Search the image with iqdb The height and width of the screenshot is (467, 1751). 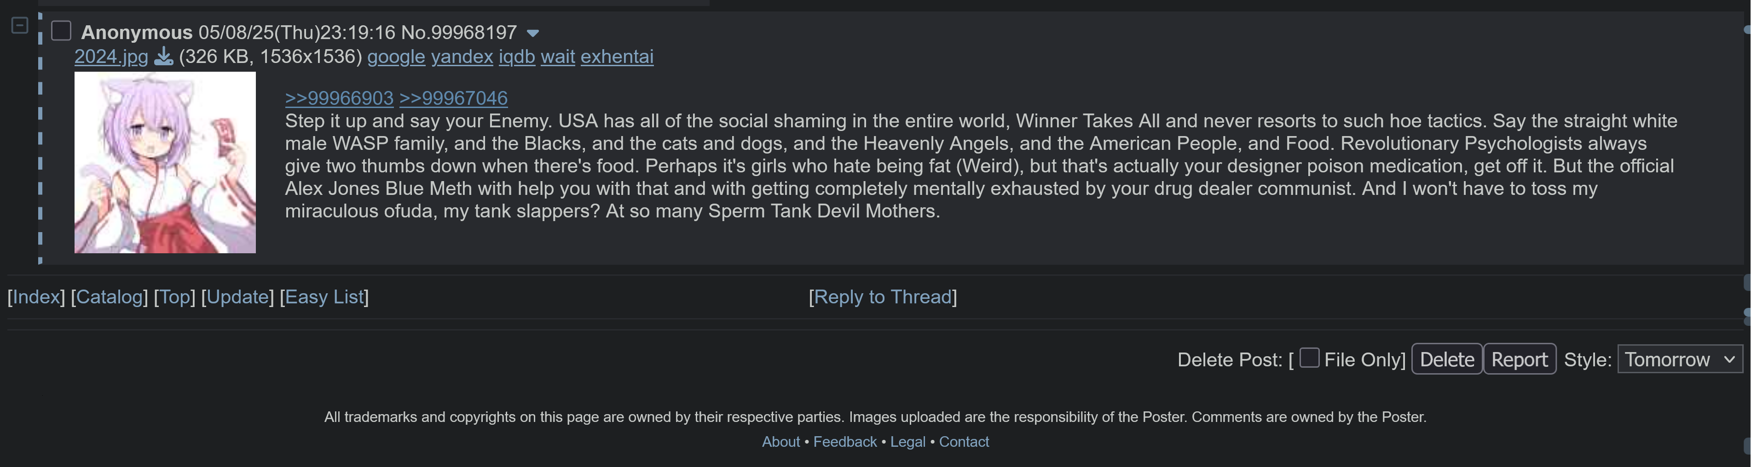pyautogui.click(x=517, y=57)
